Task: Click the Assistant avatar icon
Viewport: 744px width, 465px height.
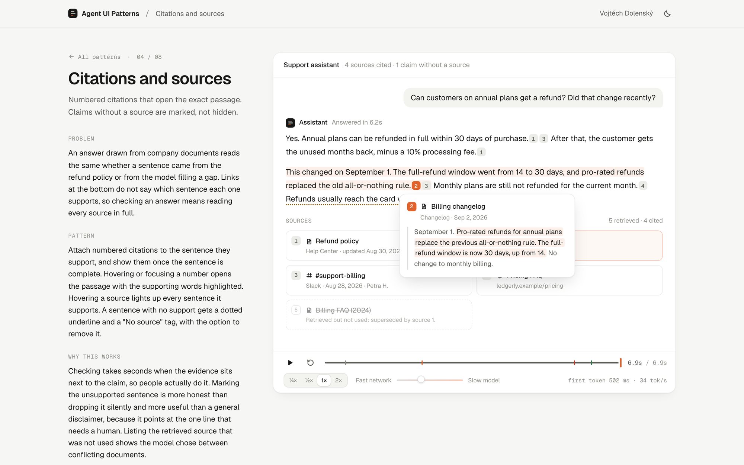Action: coord(290,122)
